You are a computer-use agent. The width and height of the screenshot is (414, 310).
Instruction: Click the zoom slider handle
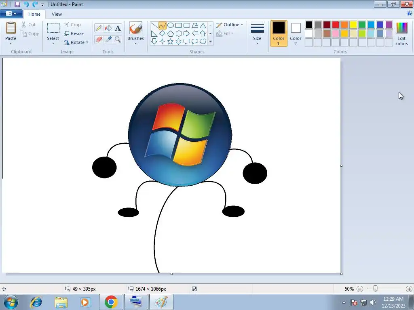[x=375, y=289]
